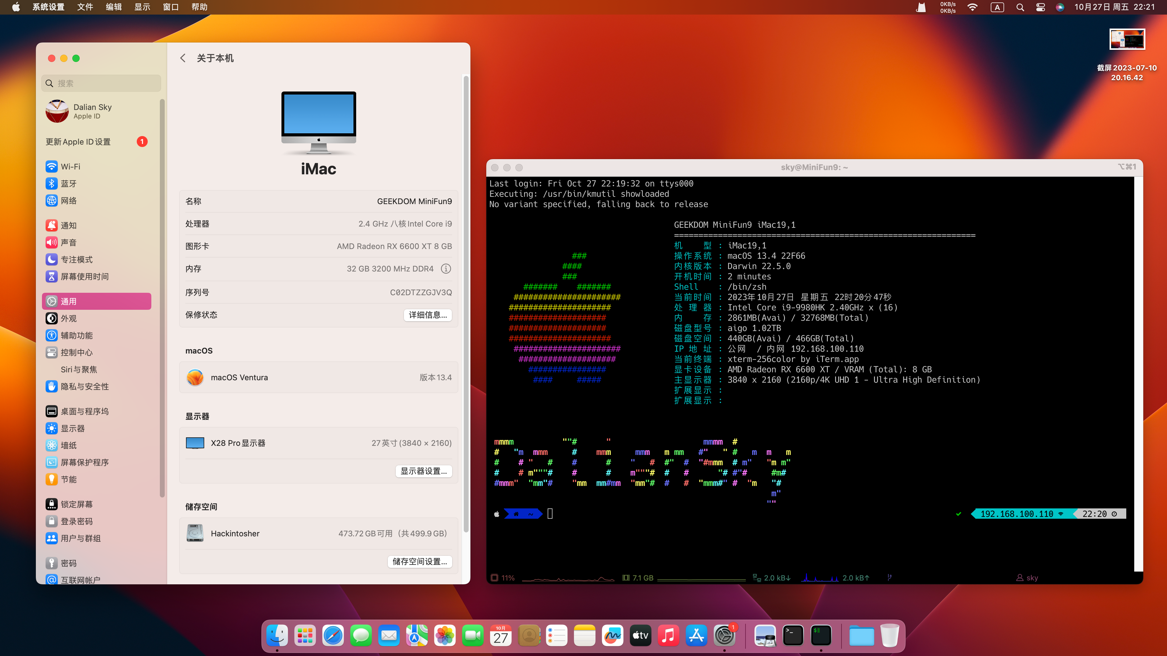Click memory info icon next to DDR4
1167x656 pixels.
point(446,268)
